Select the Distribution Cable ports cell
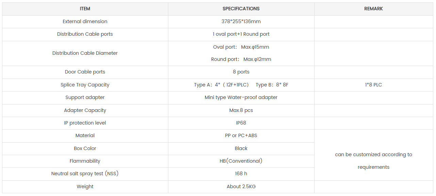The height and width of the screenshot is (196, 436). click(85, 34)
